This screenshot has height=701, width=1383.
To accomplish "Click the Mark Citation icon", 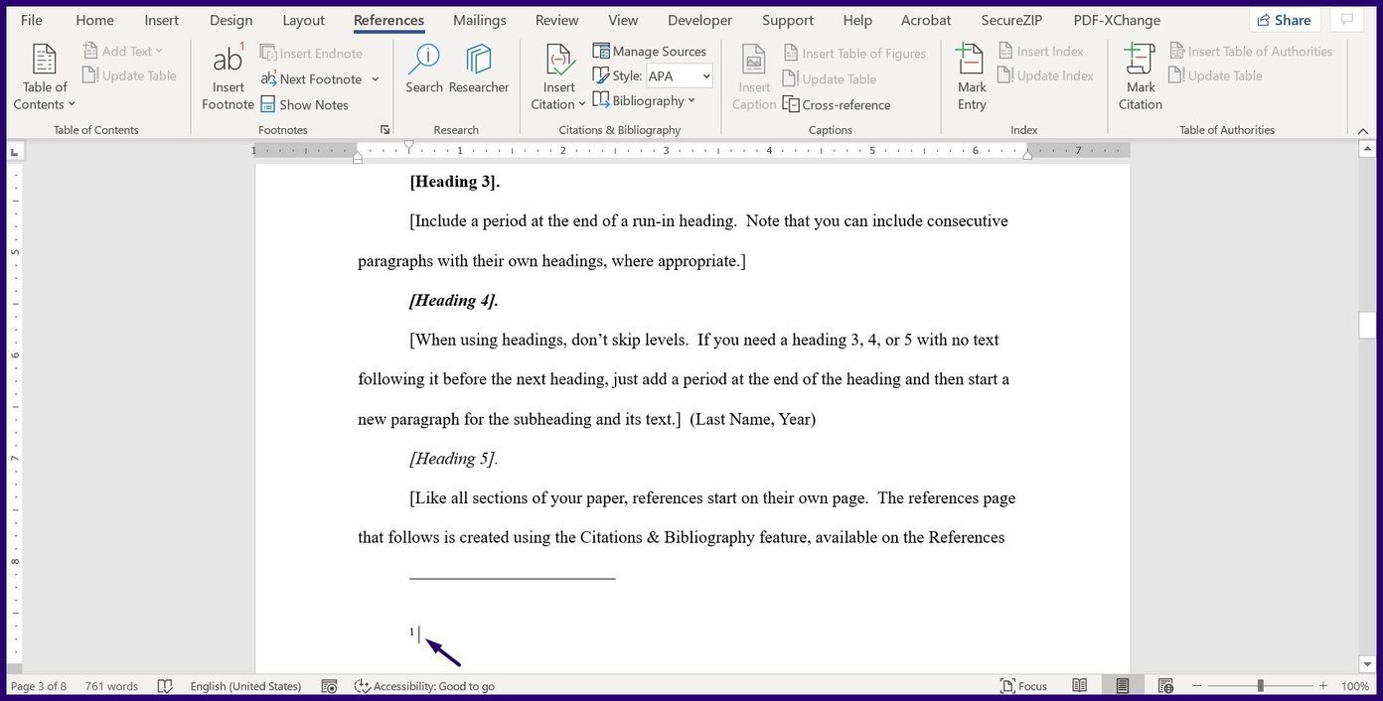I will 1141,77.
